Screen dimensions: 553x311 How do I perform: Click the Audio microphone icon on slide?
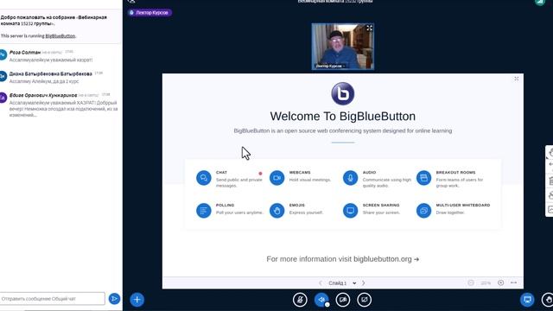[350, 178]
